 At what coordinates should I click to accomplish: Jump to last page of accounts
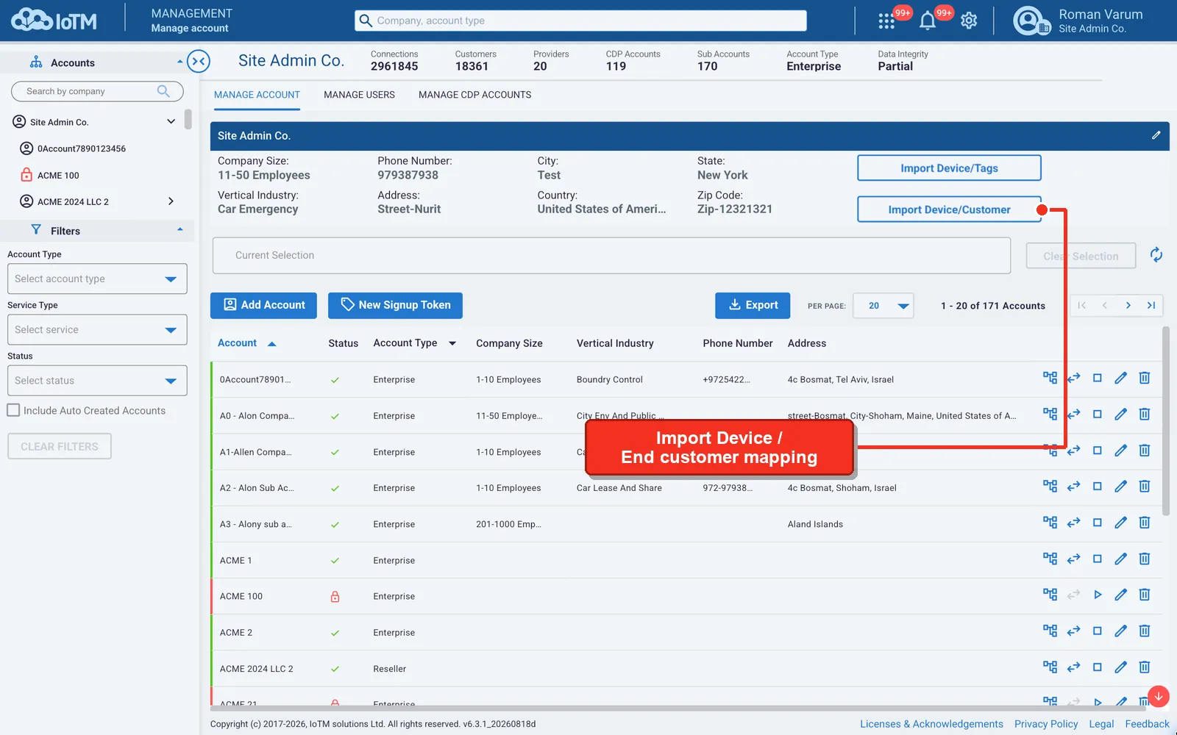click(1151, 306)
